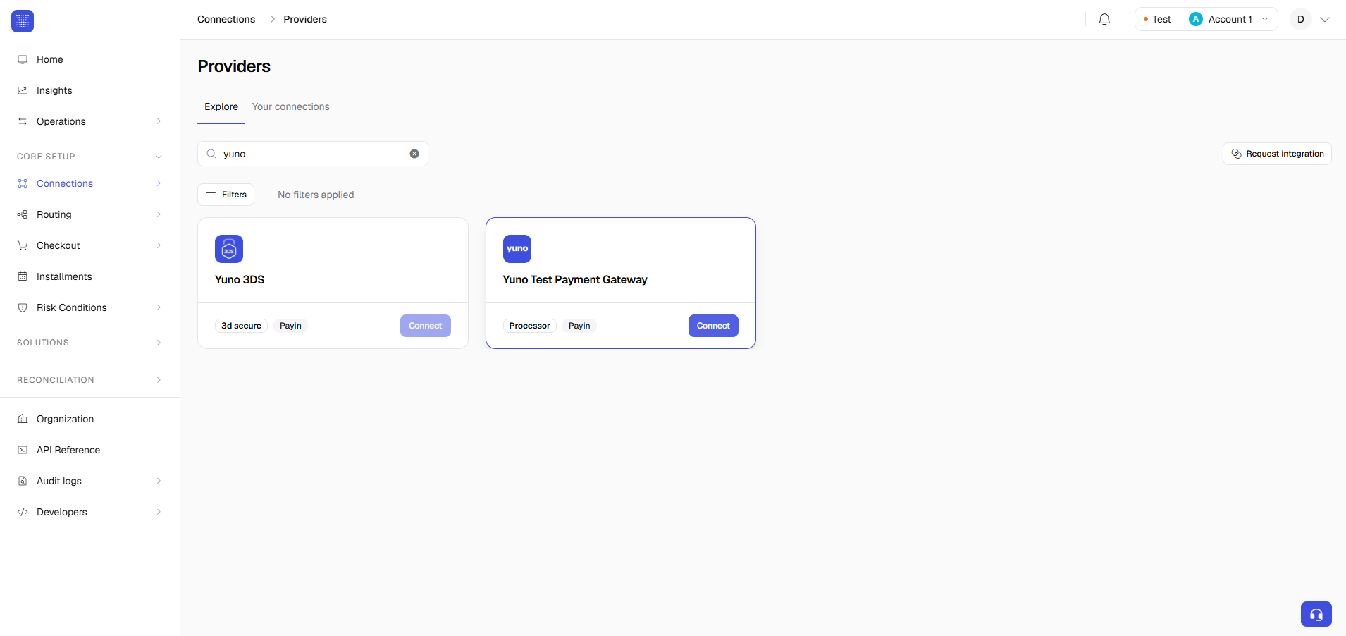The height and width of the screenshot is (636, 1346).
Task: Open the user profile D menu
Action: click(x=1309, y=19)
